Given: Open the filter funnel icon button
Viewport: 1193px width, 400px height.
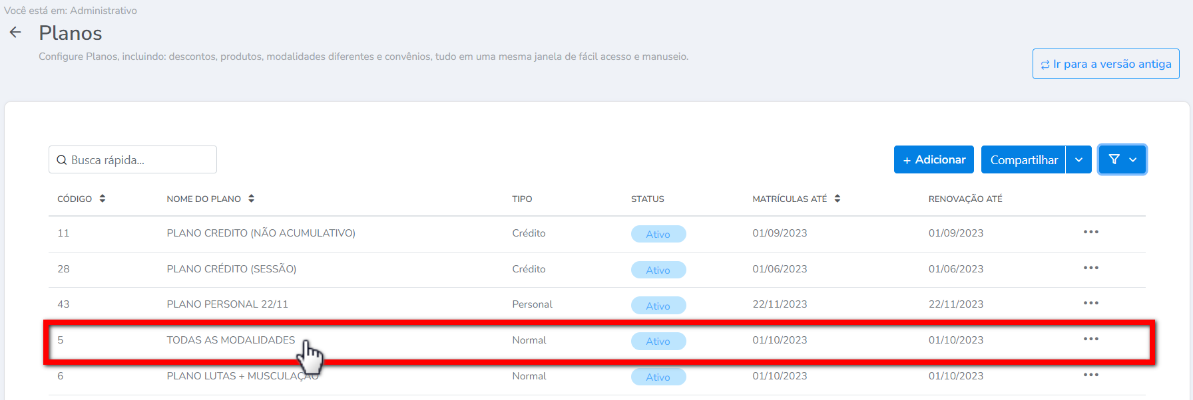Looking at the screenshot, I should click(x=1114, y=159).
